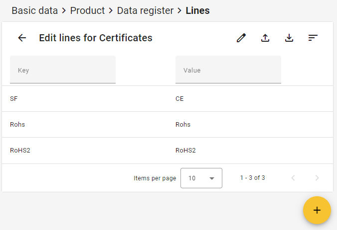The image size is (337, 230).
Task: Go to previous page arrow
Action: (x=293, y=178)
